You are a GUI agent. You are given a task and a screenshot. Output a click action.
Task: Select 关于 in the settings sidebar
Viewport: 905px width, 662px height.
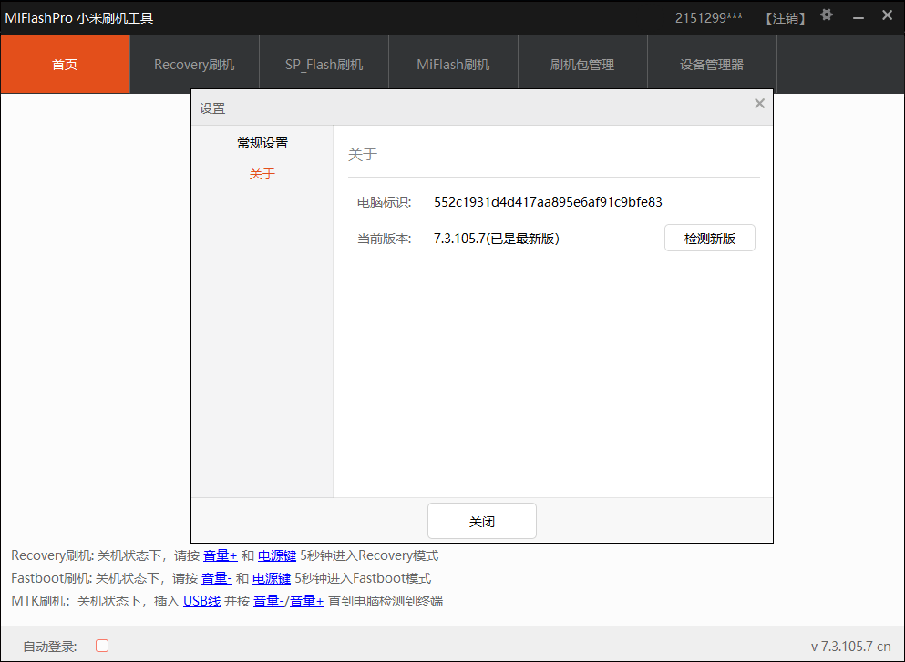point(262,174)
